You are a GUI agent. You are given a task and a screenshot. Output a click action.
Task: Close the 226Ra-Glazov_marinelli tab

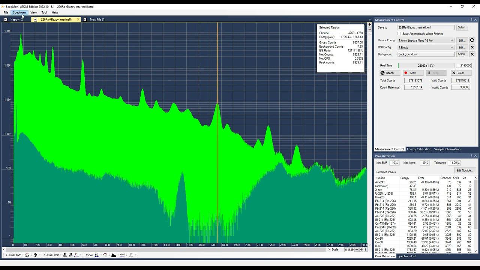click(78, 19)
